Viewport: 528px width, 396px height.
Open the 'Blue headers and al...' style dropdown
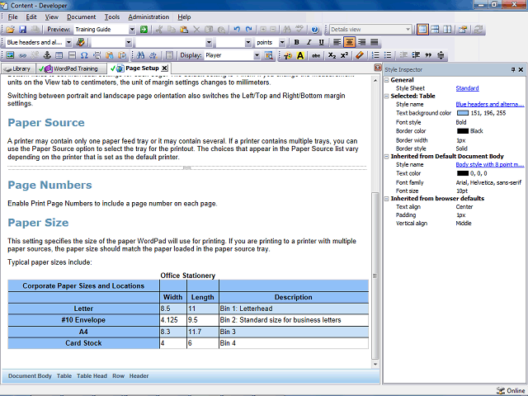pyautogui.click(x=68, y=42)
